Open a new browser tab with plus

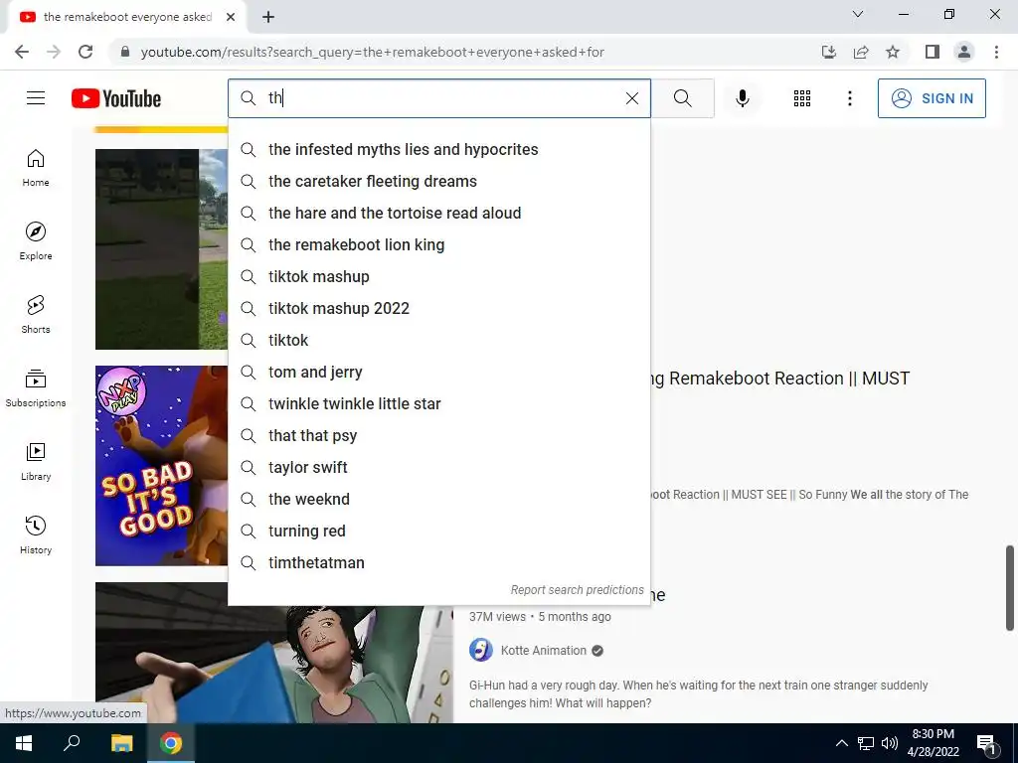[x=268, y=17]
